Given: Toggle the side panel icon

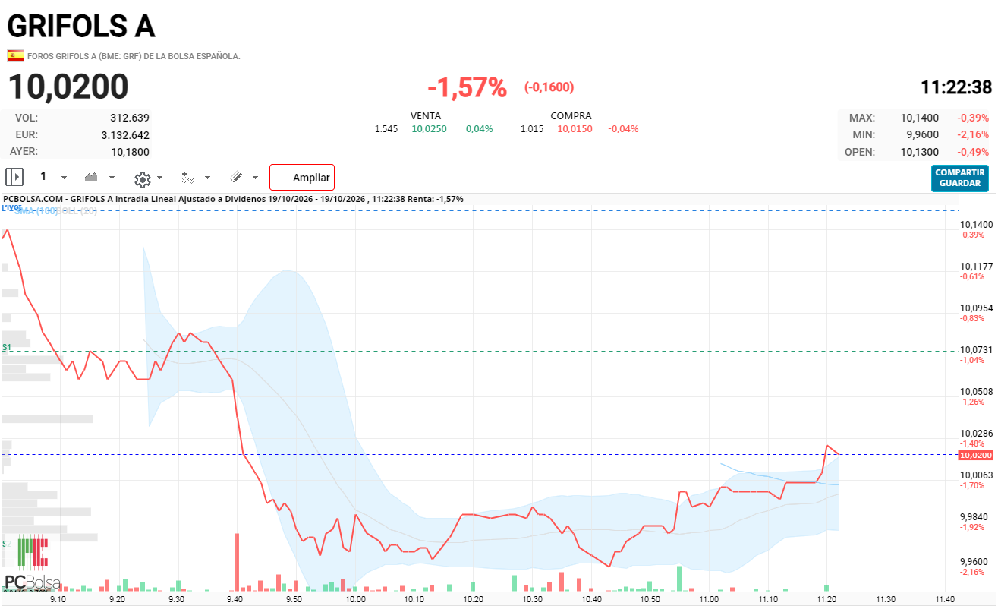Looking at the screenshot, I should [14, 177].
